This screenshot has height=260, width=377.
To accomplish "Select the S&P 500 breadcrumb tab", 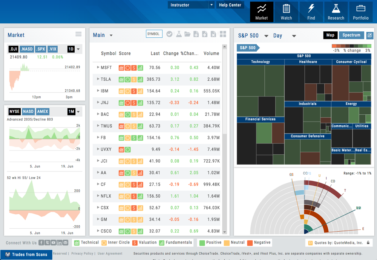I will click(248, 48).
